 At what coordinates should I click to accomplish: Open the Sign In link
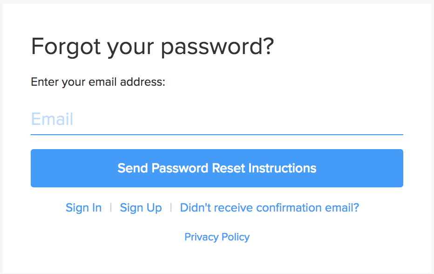click(84, 207)
